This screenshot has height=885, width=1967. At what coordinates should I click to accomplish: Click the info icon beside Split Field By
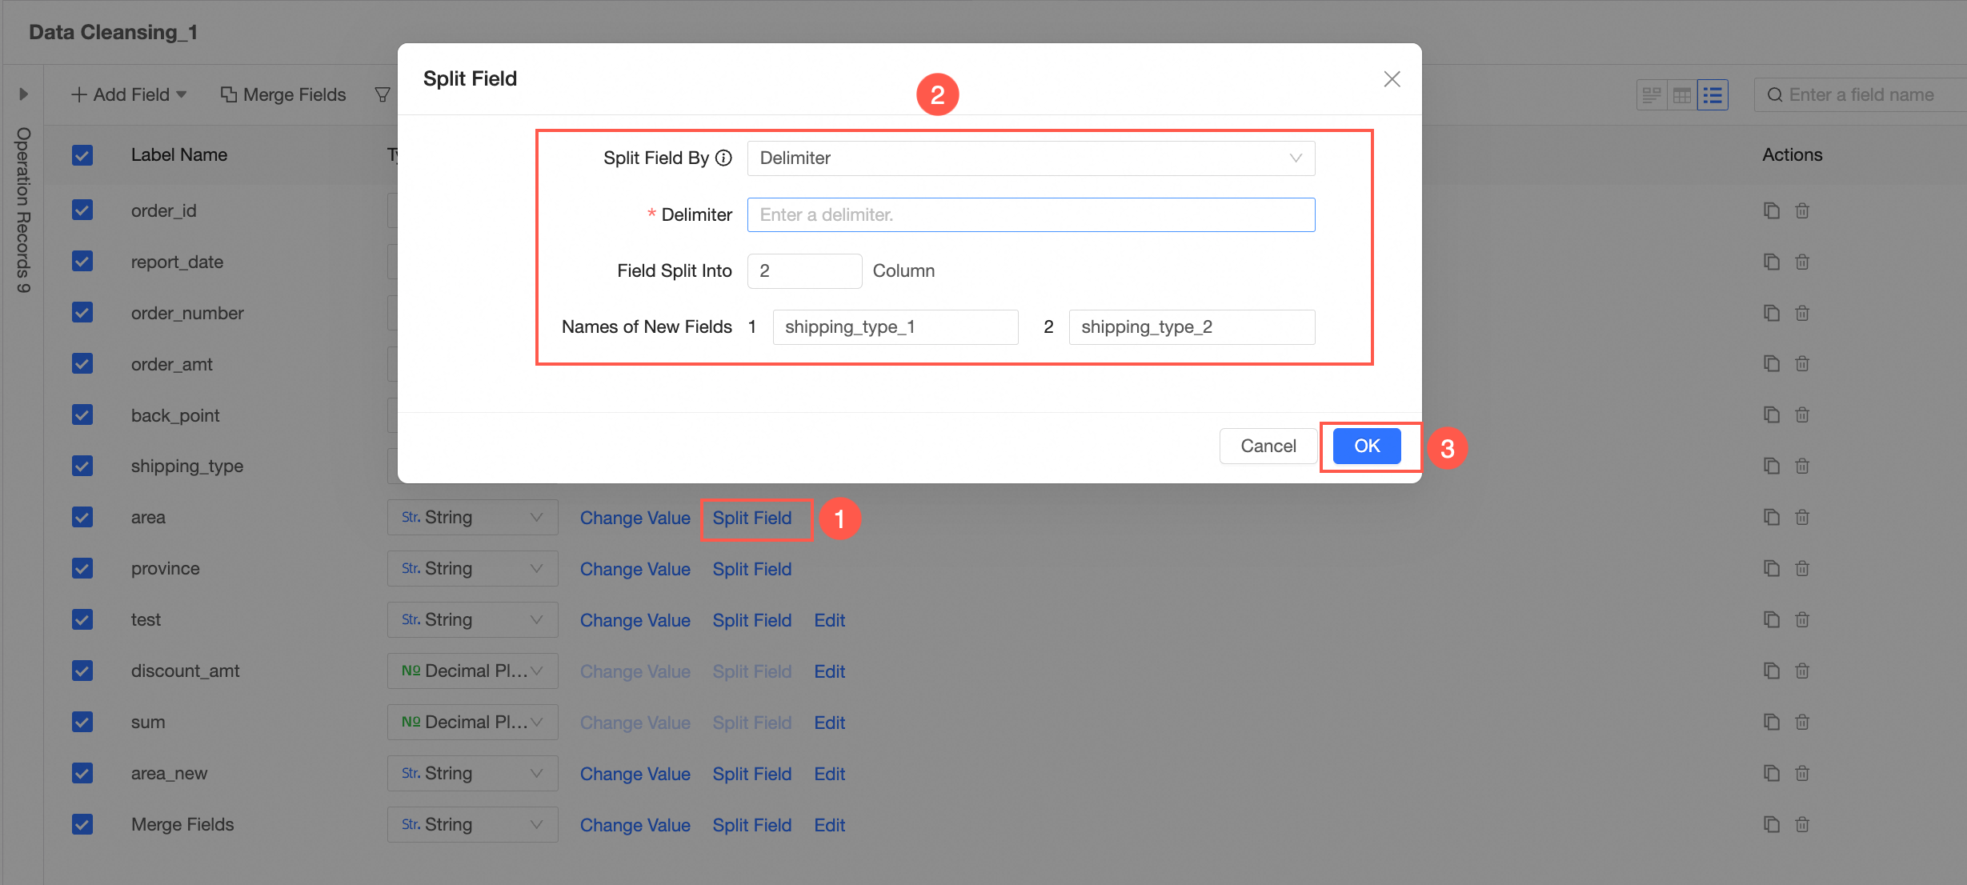click(723, 158)
